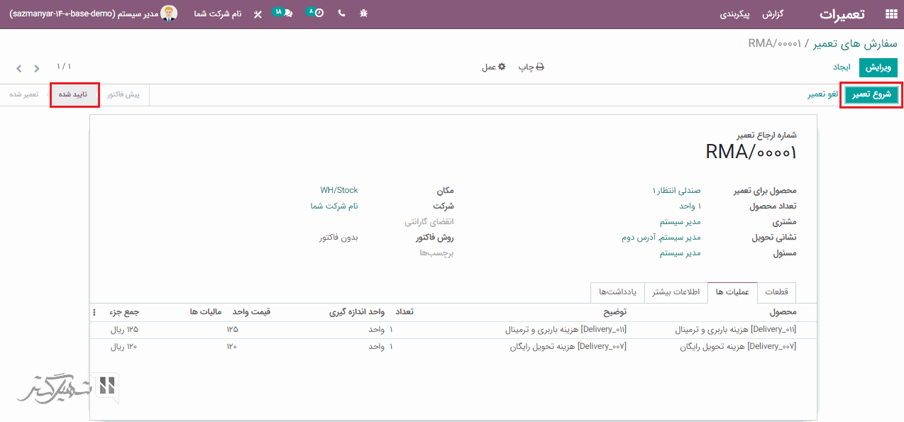Viewport: 904px width, 422px height.
Task: Expand the عمل action dropdown
Action: point(494,67)
